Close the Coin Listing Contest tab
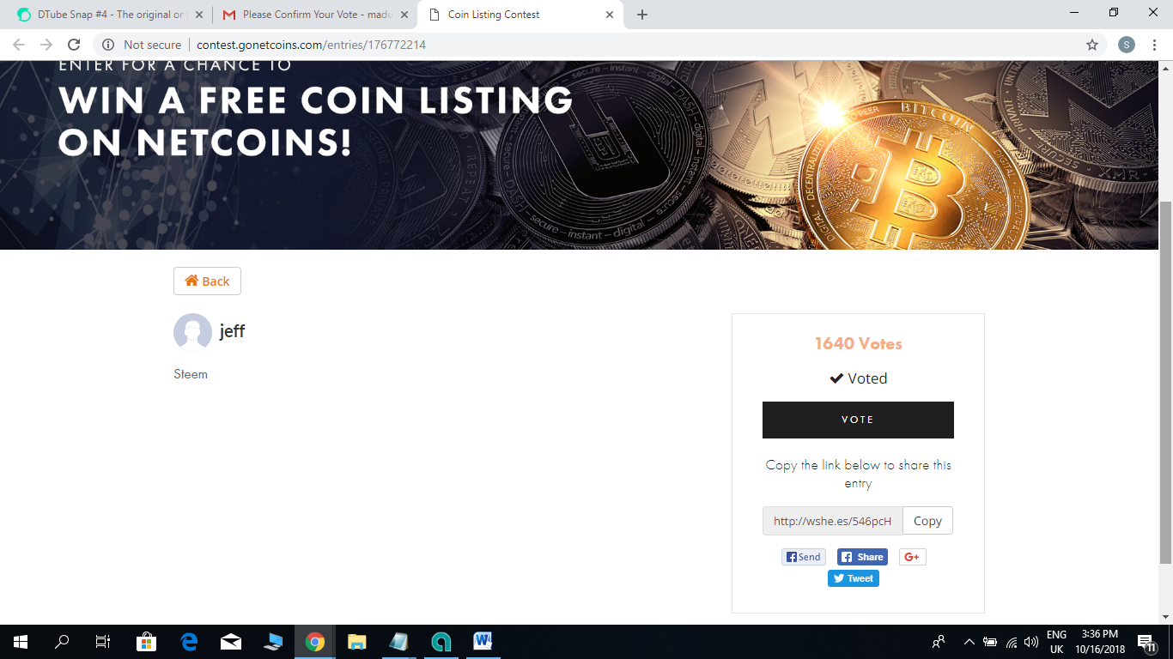The image size is (1173, 659). (x=610, y=15)
